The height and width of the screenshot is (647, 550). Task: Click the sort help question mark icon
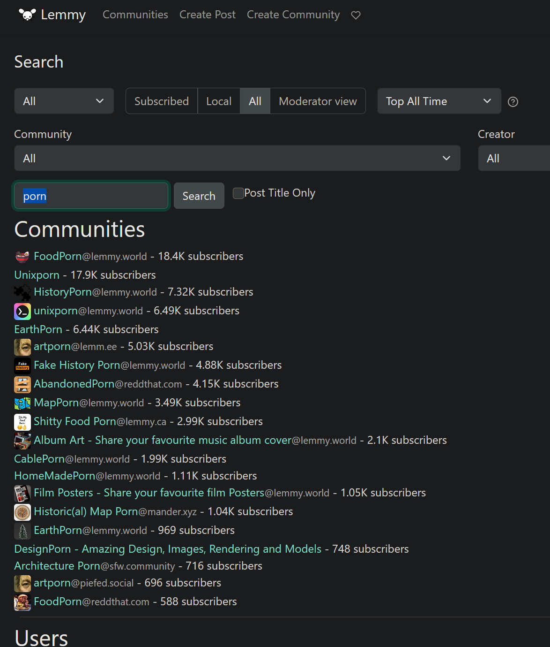513,102
